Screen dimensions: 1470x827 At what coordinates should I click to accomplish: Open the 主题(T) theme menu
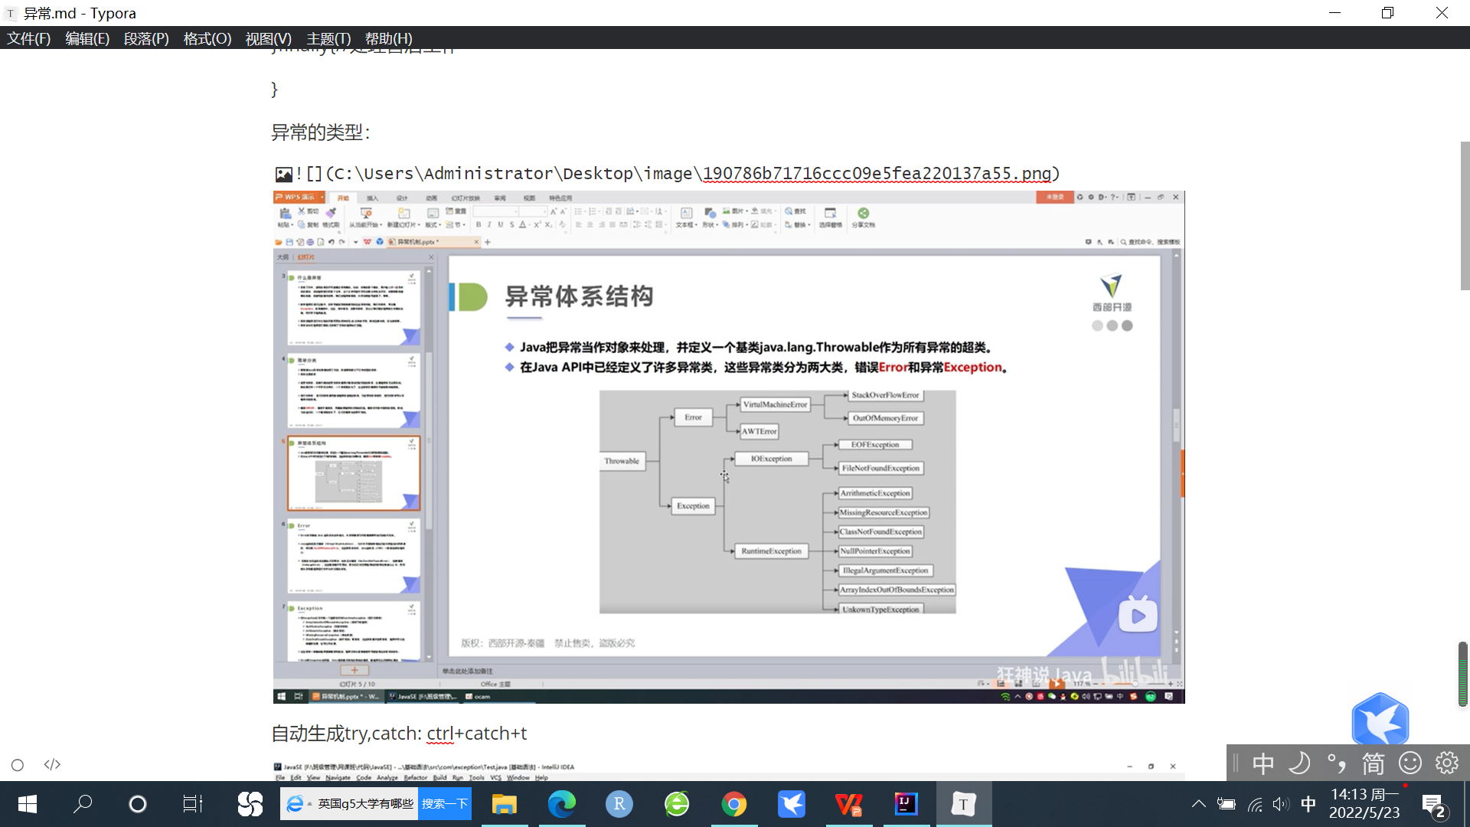(328, 38)
